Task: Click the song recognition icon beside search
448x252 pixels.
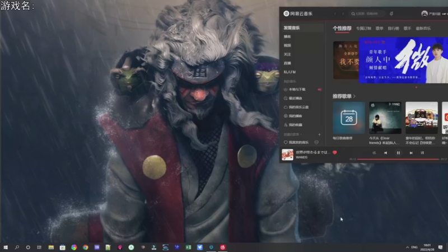Action: (x=391, y=13)
